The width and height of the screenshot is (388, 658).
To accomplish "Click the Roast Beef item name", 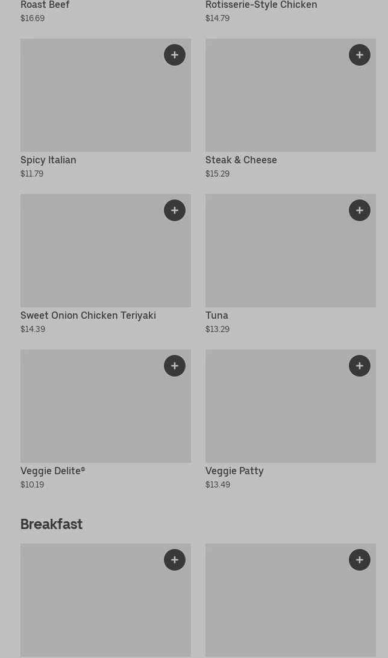I will tap(45, 5).
